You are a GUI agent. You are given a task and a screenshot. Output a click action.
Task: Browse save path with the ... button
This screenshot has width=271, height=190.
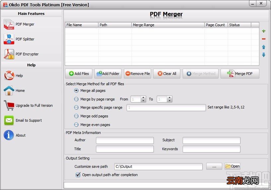pyautogui.click(x=214, y=166)
